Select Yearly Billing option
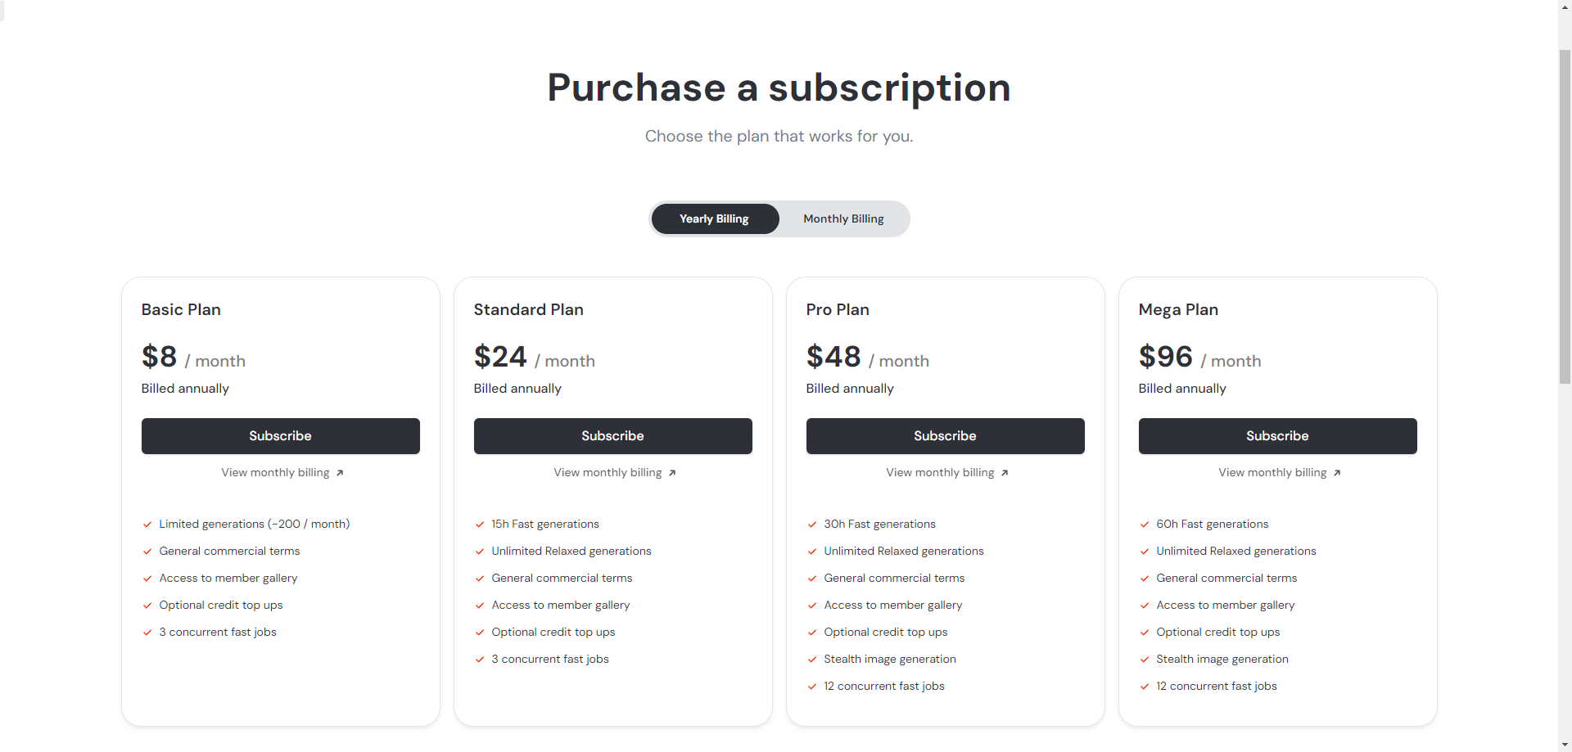Screen dimensions: 1572x752 pyautogui.click(x=714, y=219)
